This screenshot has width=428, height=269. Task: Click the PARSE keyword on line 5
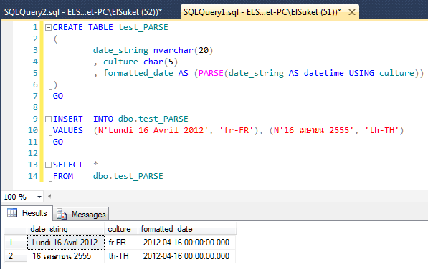(x=211, y=73)
